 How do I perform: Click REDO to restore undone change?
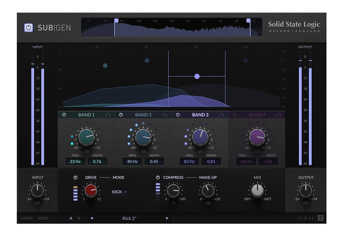pyautogui.click(x=43, y=218)
